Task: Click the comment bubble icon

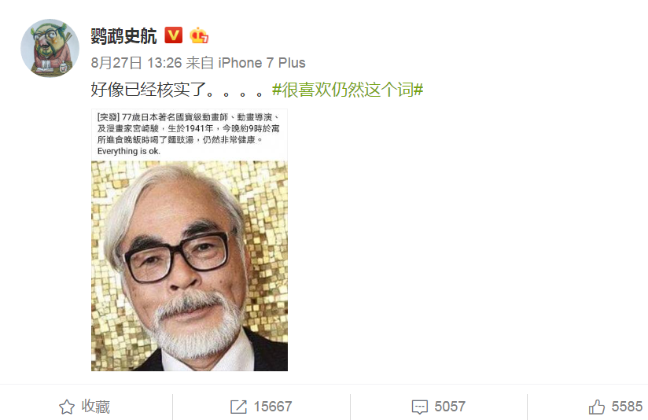Action: (x=419, y=407)
